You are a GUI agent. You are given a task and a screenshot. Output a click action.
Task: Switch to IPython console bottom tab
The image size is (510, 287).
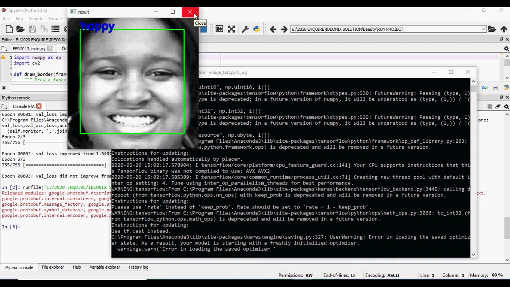[19, 267]
